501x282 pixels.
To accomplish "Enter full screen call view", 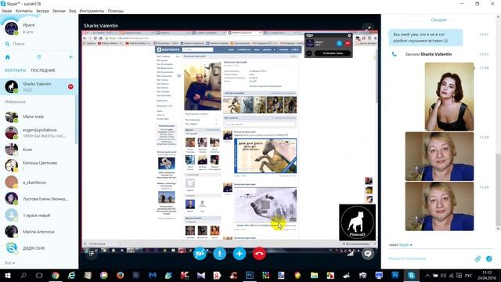I will pos(368,28).
